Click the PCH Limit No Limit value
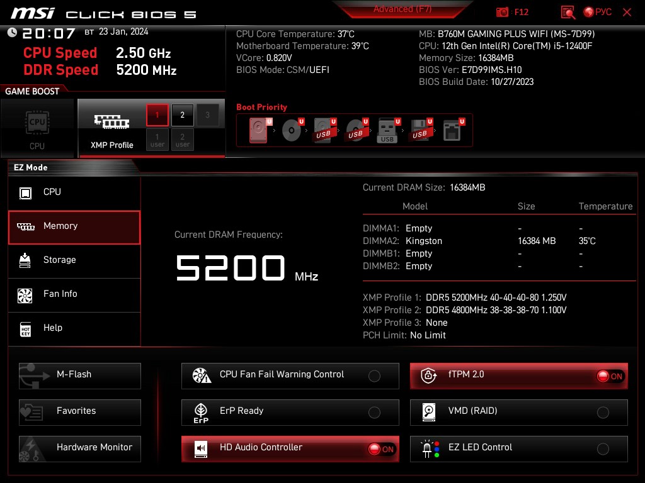 point(428,335)
